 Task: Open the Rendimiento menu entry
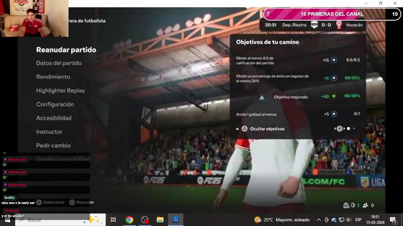coord(53,77)
